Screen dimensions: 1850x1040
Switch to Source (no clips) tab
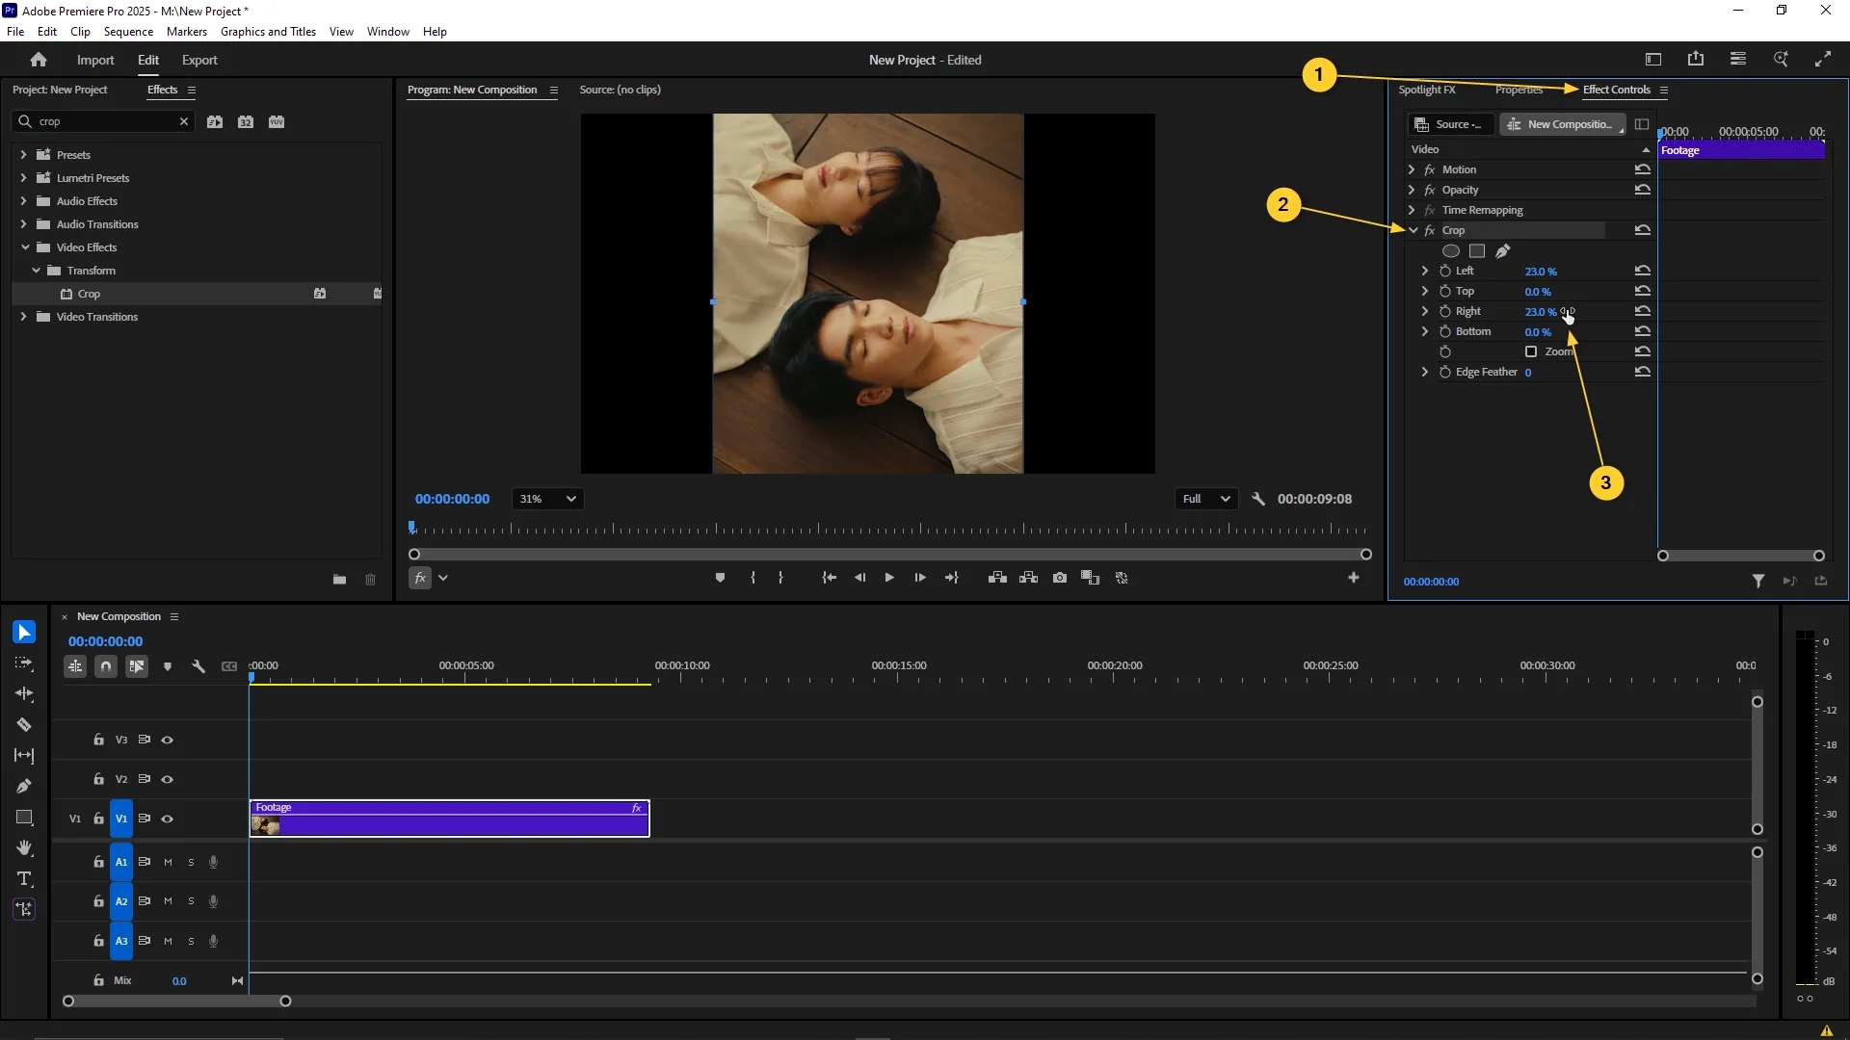(620, 90)
